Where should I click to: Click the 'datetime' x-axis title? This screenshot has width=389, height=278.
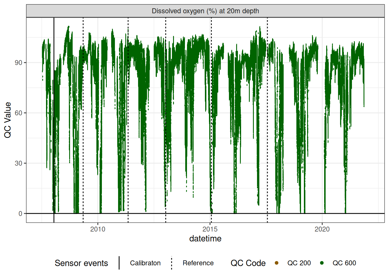(205, 239)
